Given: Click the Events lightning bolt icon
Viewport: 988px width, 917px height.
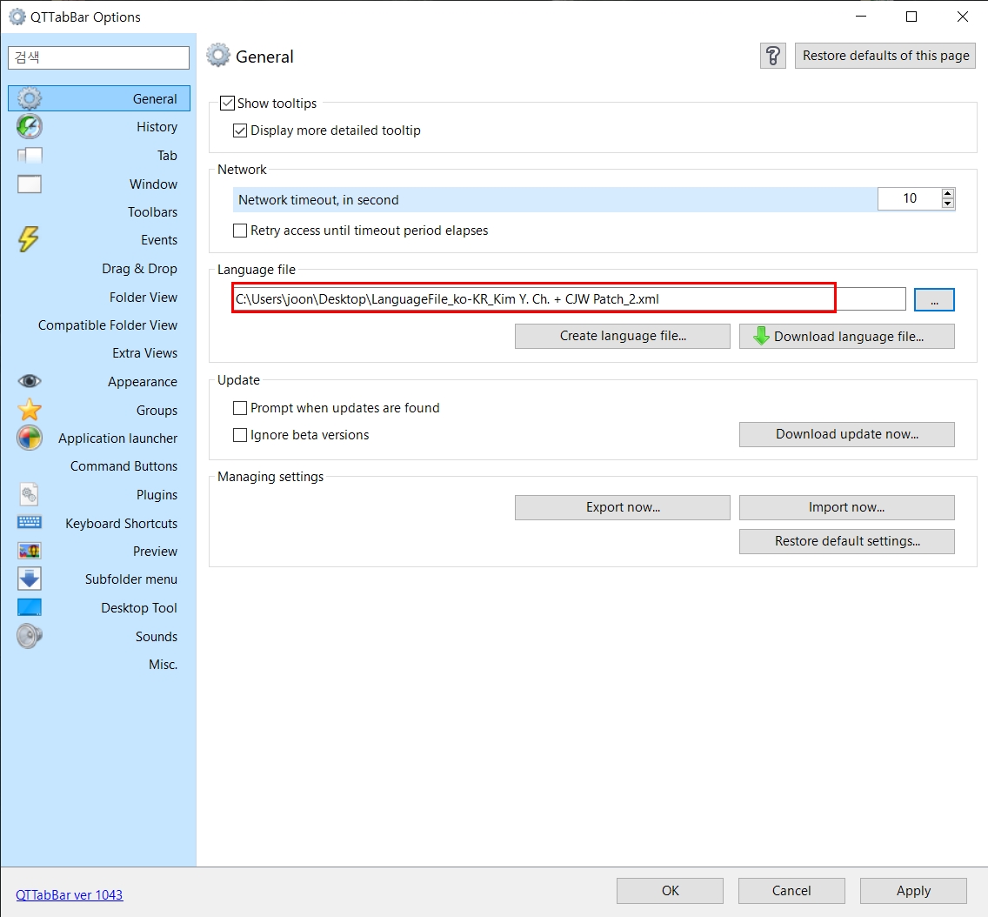Looking at the screenshot, I should coord(29,239).
